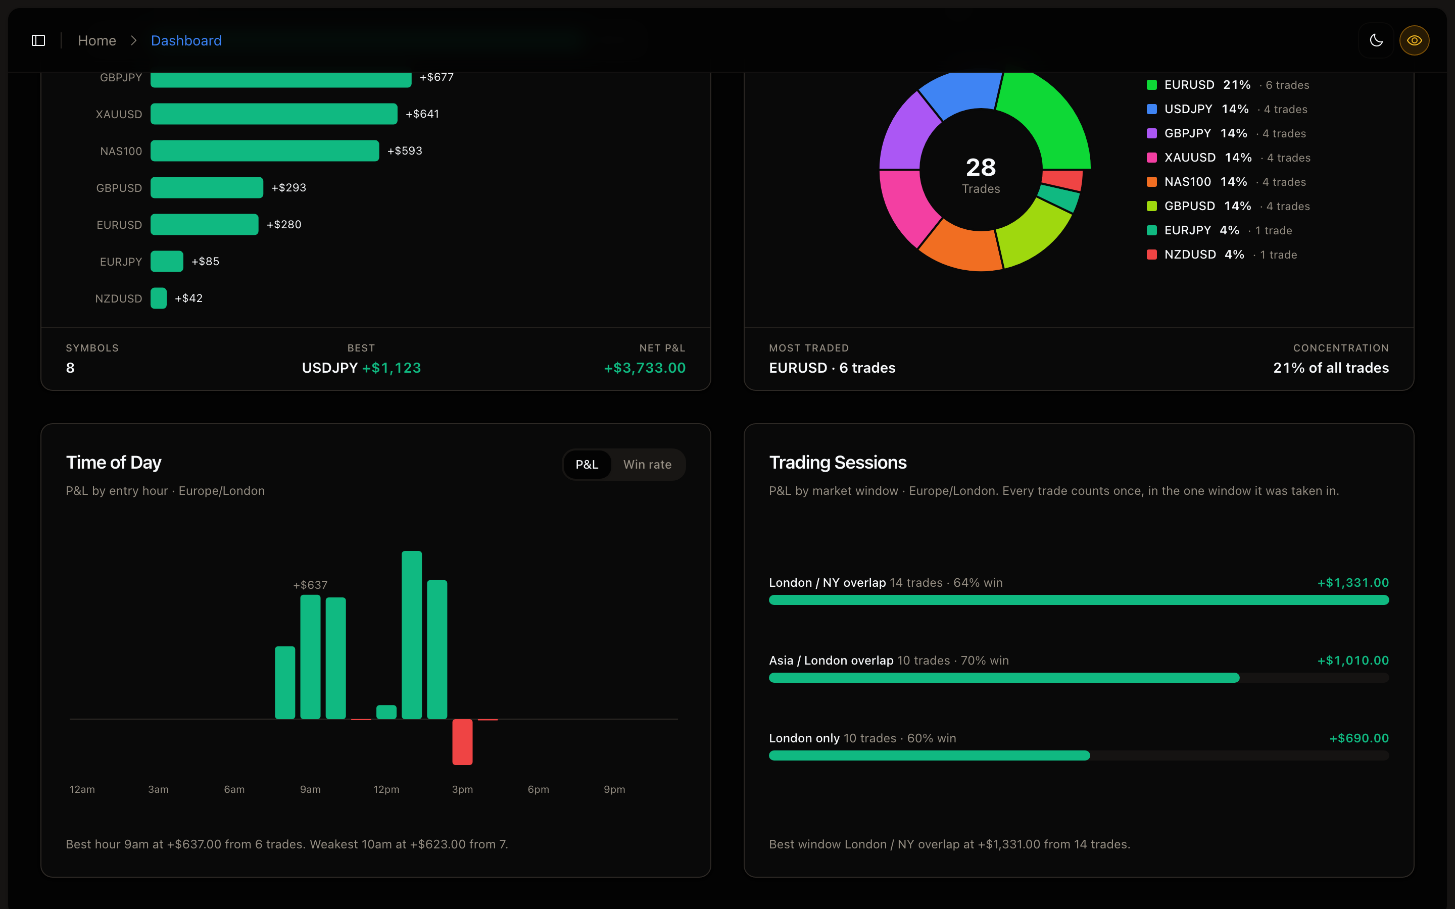The width and height of the screenshot is (1455, 909).
Task: Click the 9am bar labeled +$637
Action: click(x=310, y=656)
